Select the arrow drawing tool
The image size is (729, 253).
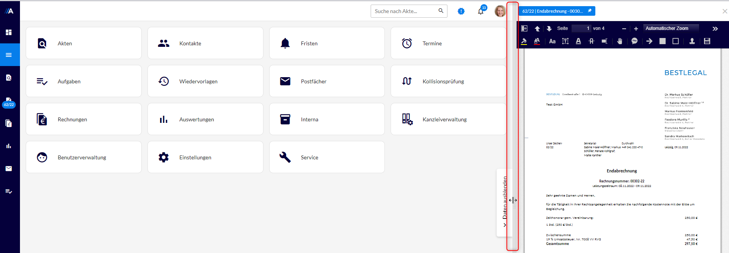(x=649, y=41)
